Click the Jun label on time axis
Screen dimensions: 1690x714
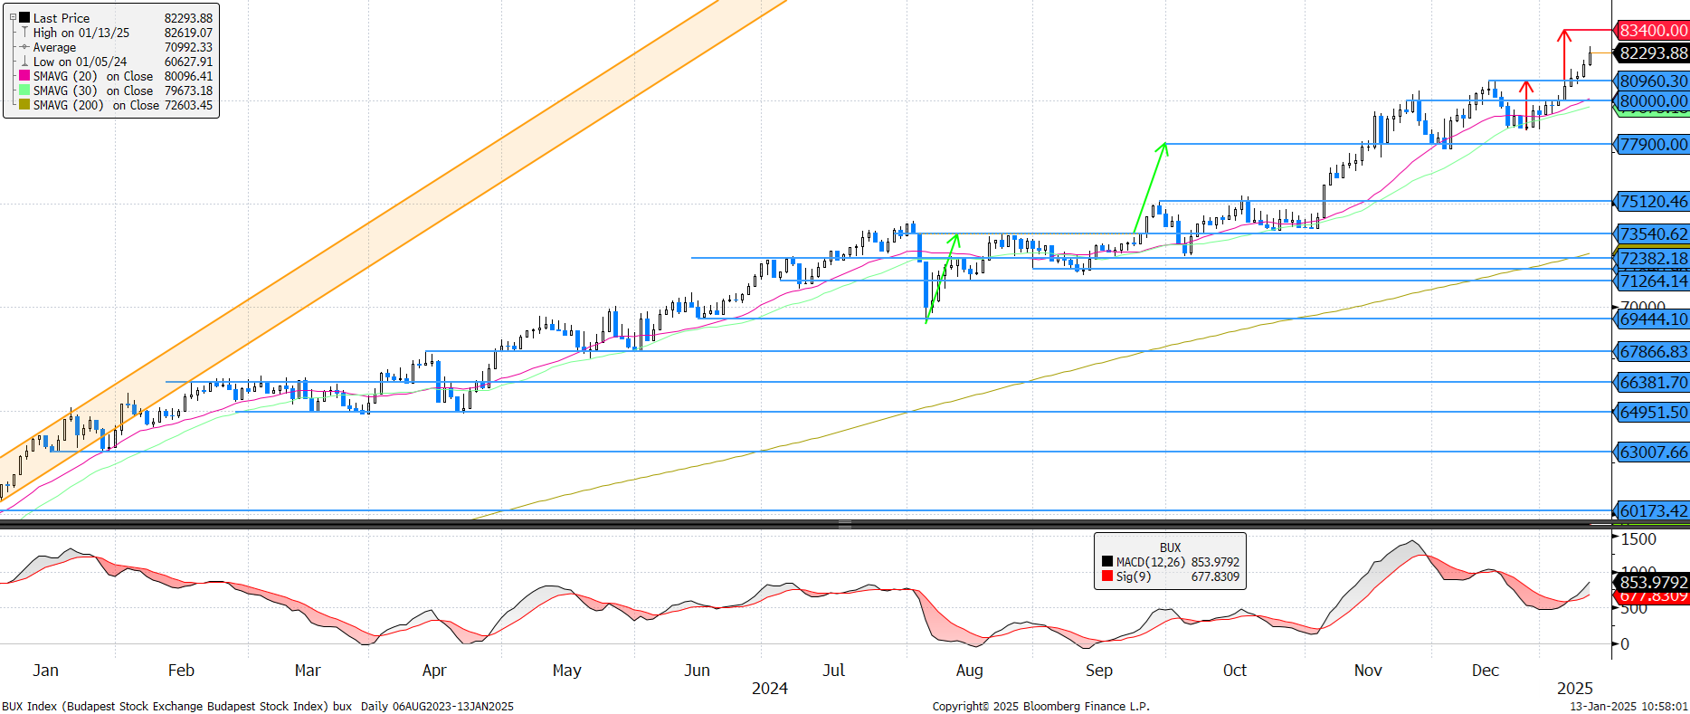coord(697,671)
